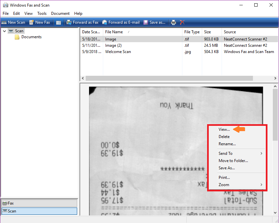Choose View... in the context menu

coord(224,129)
